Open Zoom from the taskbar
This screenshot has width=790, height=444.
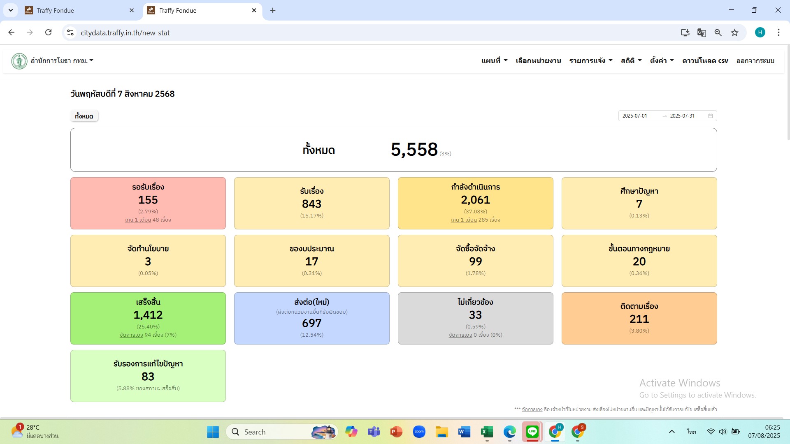[419, 432]
